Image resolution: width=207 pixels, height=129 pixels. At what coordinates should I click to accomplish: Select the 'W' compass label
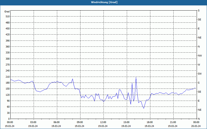coord(199,65)
